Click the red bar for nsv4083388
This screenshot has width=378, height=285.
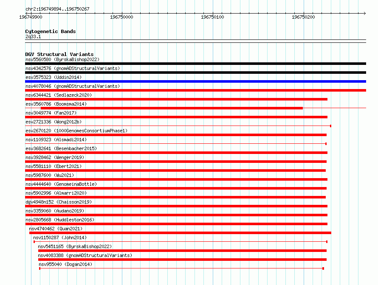182,260
